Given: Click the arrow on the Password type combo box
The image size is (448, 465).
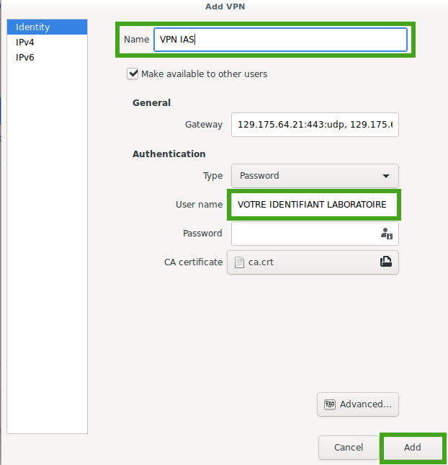Looking at the screenshot, I should (386, 175).
